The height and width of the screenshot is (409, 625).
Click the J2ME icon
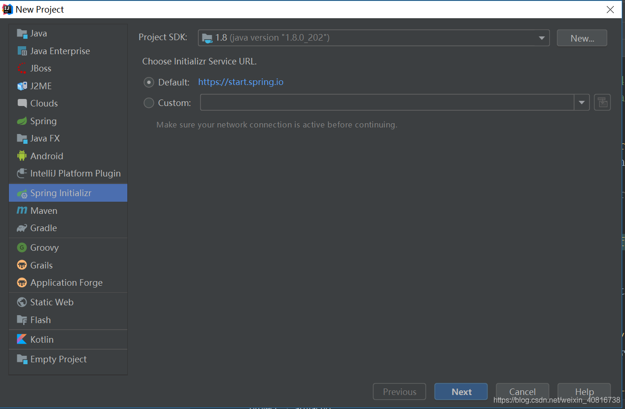22,86
